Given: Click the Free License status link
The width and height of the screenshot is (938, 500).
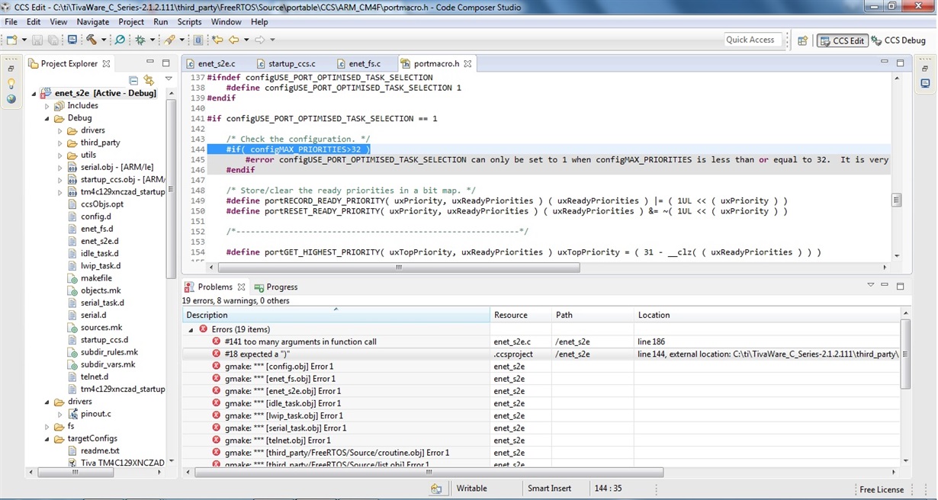Looking at the screenshot, I should point(882,489).
